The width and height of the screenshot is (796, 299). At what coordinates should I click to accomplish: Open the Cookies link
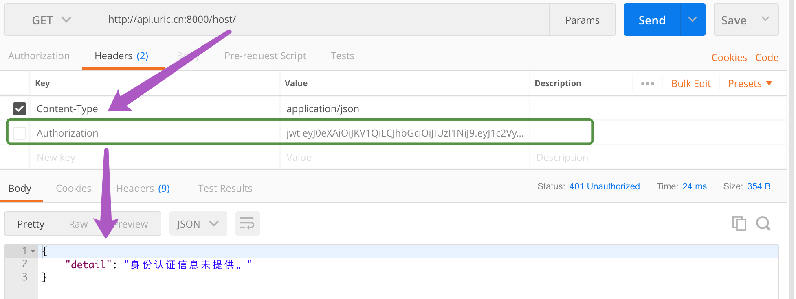[x=729, y=57]
